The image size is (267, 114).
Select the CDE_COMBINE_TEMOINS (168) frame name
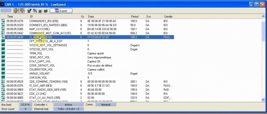coord(48,82)
